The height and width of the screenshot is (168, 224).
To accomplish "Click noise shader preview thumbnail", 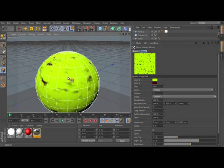I will 145,64.
